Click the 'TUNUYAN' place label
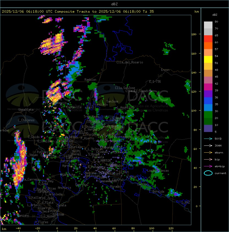The width and height of the screenshot is (229, 232). [58, 215]
